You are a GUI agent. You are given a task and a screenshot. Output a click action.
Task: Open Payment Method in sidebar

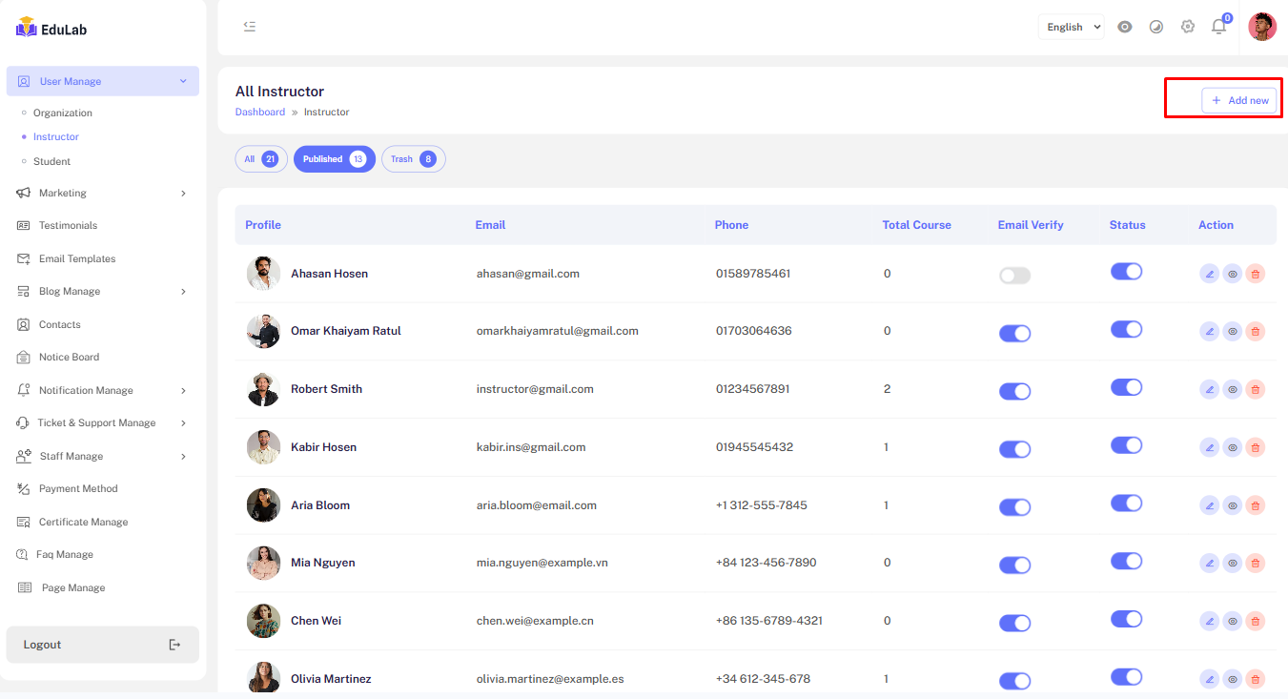coord(78,489)
